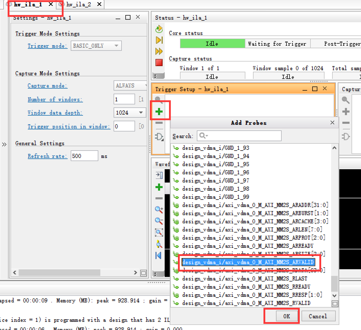
Task: Click Go To Cursor icon in Waveform toolbar
Action: click(159, 244)
